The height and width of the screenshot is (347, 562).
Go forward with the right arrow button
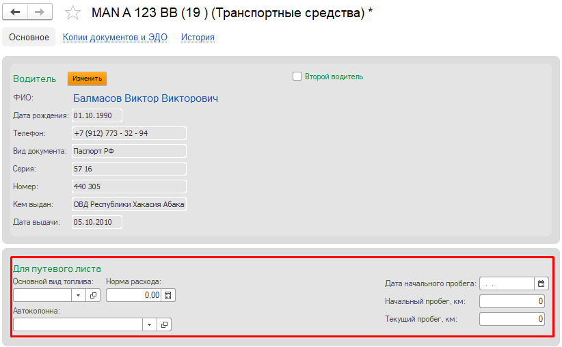[x=40, y=12]
